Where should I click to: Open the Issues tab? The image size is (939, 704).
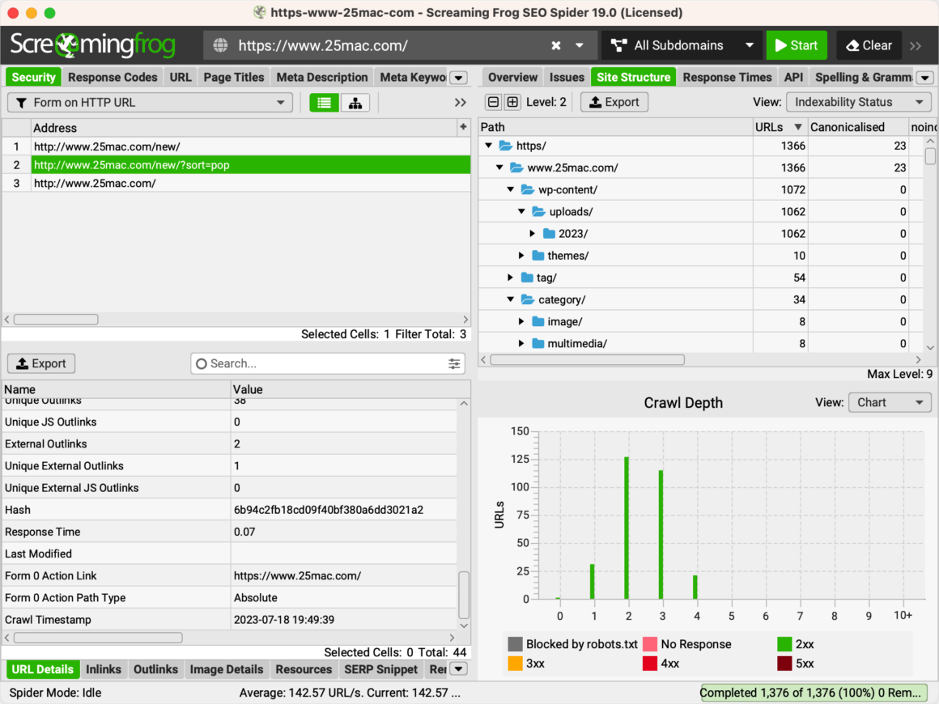(567, 77)
